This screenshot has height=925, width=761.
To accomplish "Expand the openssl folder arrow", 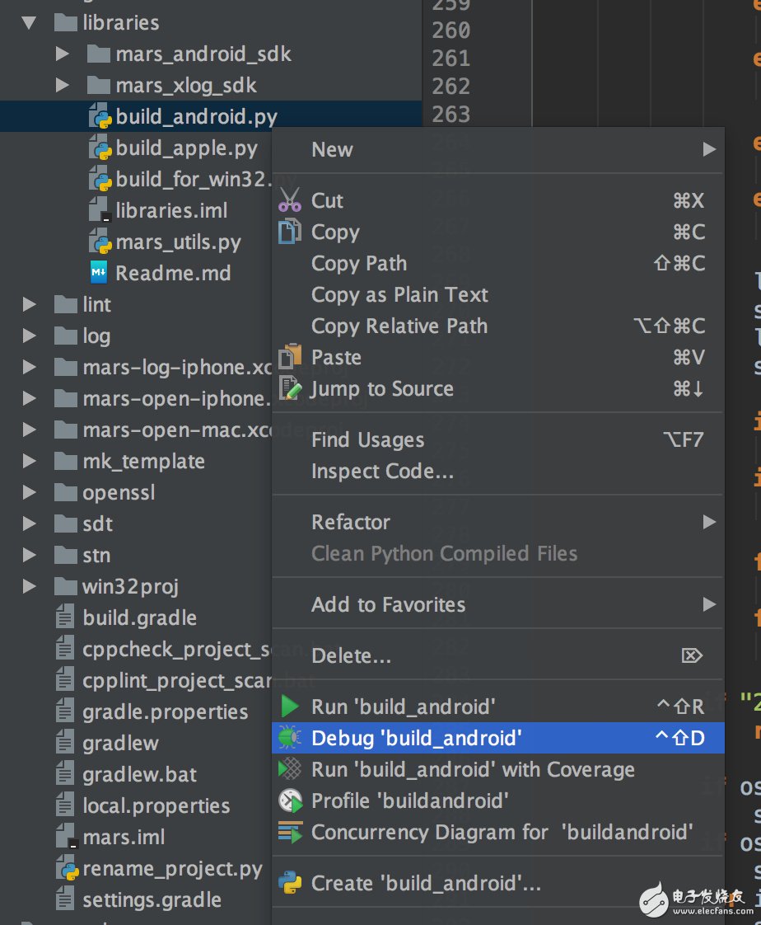I will [x=30, y=493].
